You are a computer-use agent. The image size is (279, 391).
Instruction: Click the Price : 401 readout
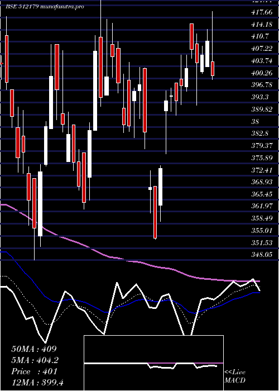click(34, 371)
